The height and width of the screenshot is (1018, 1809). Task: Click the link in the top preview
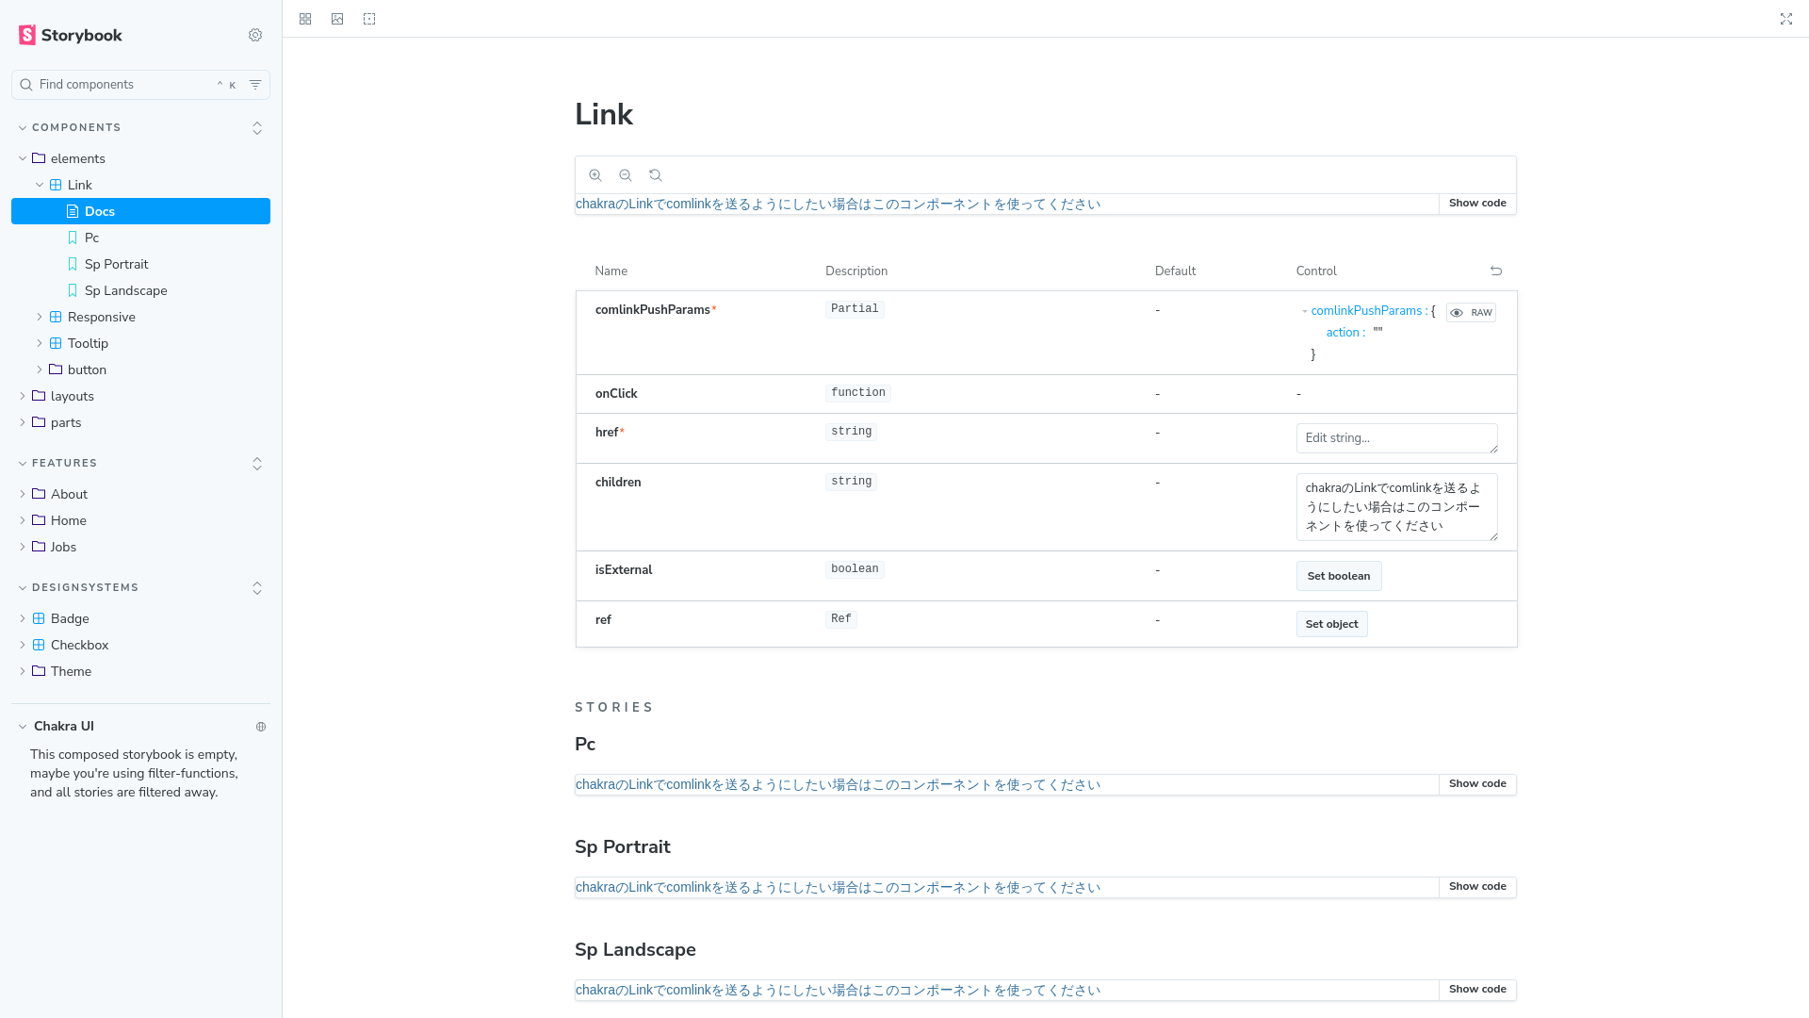(838, 205)
